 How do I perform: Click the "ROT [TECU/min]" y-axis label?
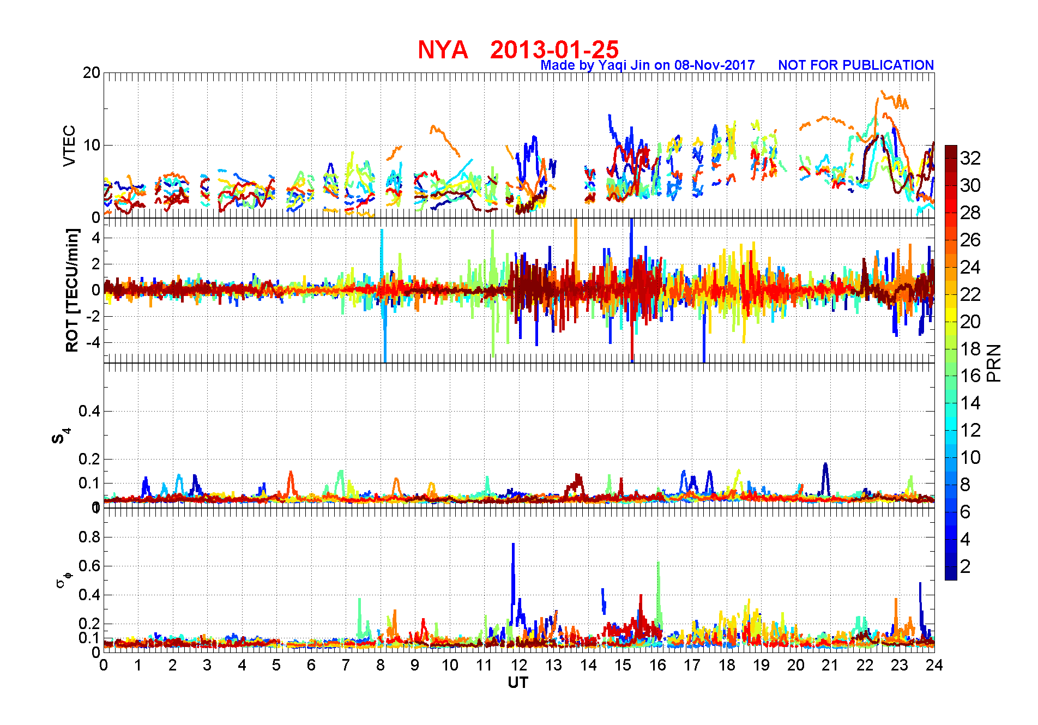point(72,290)
